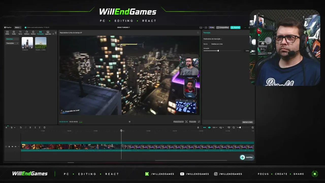Click the current timecode 00:20:02:44
This screenshot has height=183, width=325.
63,122
